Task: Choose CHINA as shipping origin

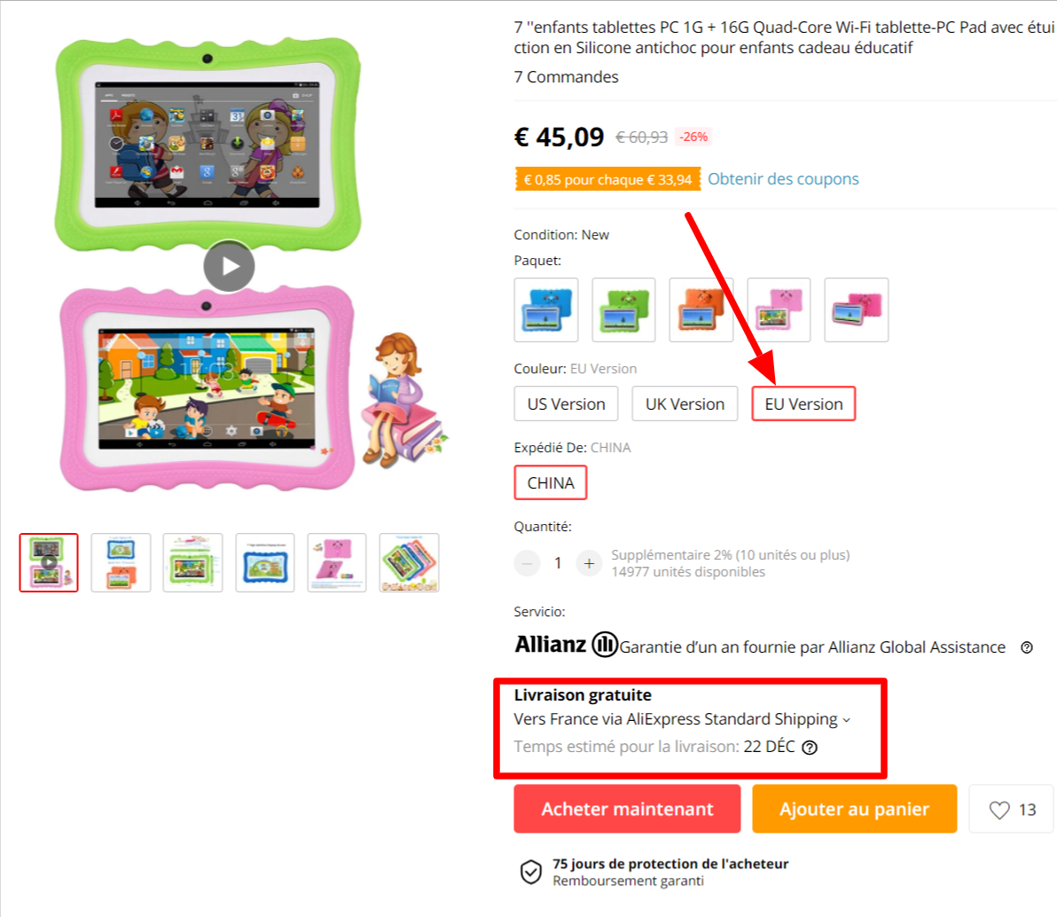Action: pos(551,482)
